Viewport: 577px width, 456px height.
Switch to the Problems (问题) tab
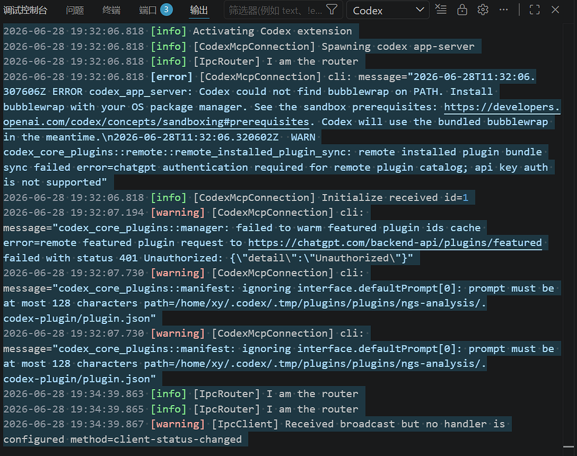[75, 10]
